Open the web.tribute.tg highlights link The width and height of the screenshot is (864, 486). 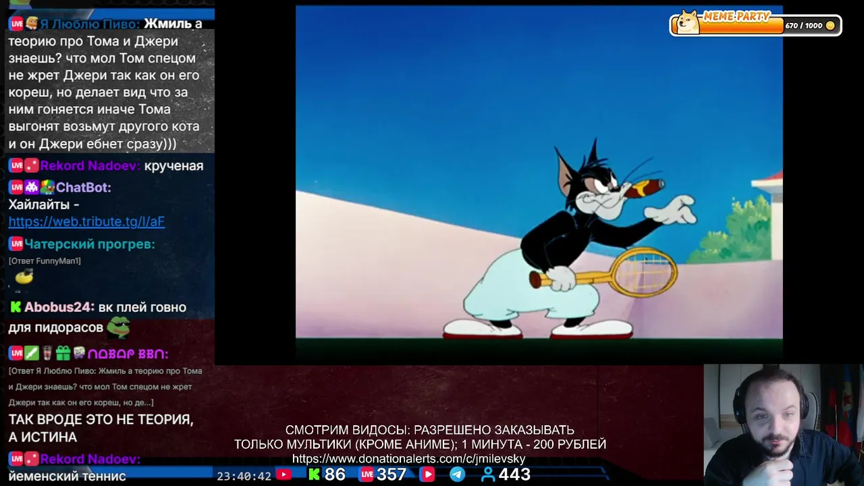click(x=86, y=221)
